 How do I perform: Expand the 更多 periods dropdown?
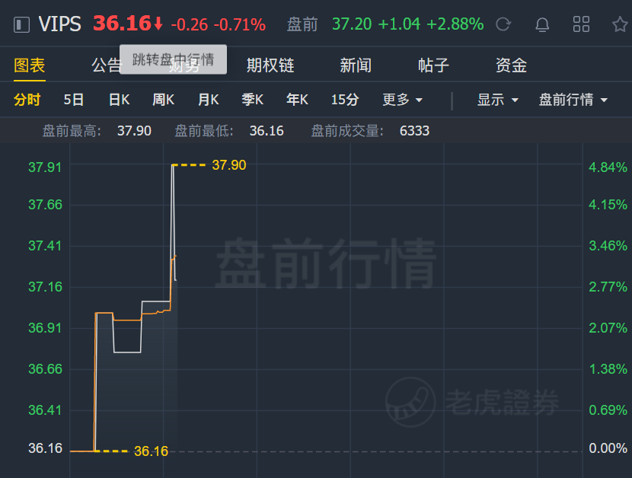(402, 99)
